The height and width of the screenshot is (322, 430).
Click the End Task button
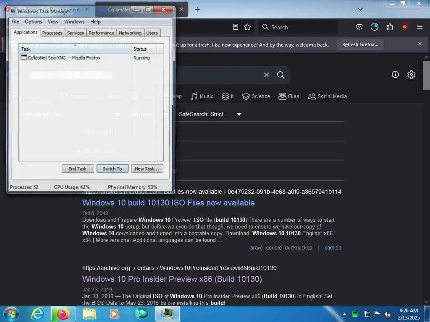(78, 169)
